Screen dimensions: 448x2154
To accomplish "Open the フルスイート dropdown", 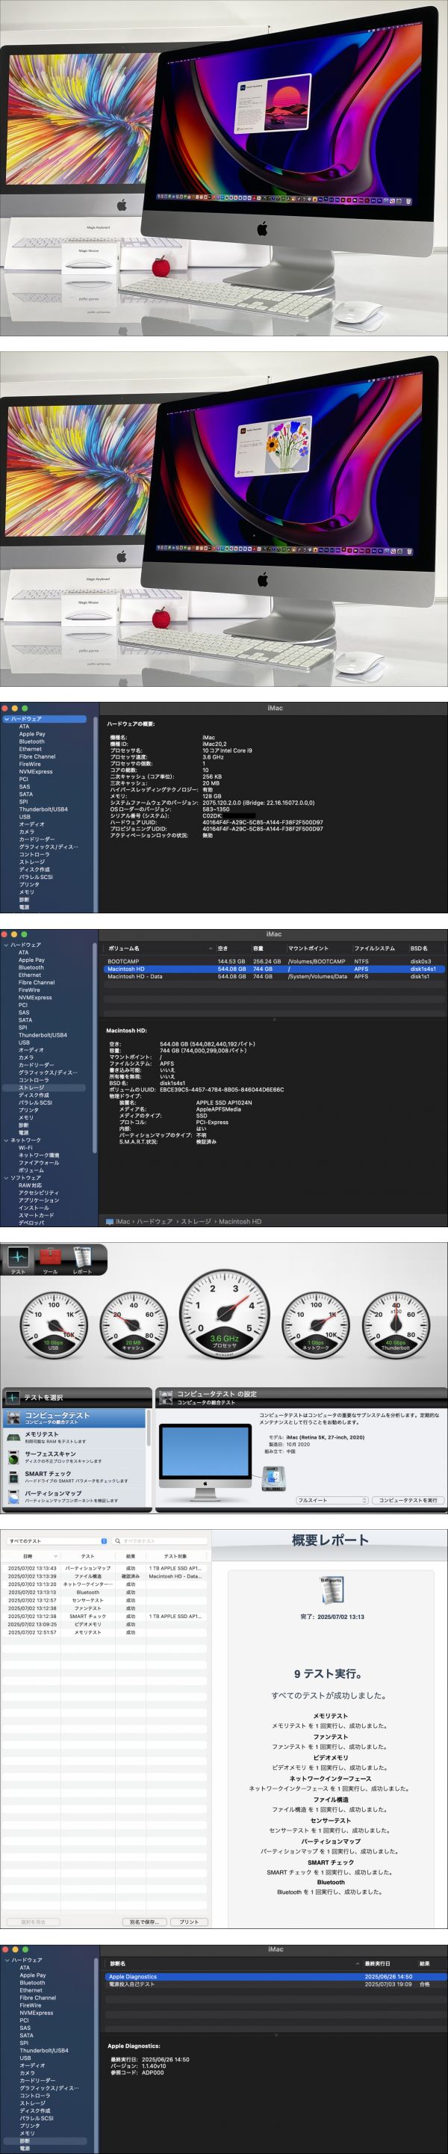I will [x=332, y=1500].
